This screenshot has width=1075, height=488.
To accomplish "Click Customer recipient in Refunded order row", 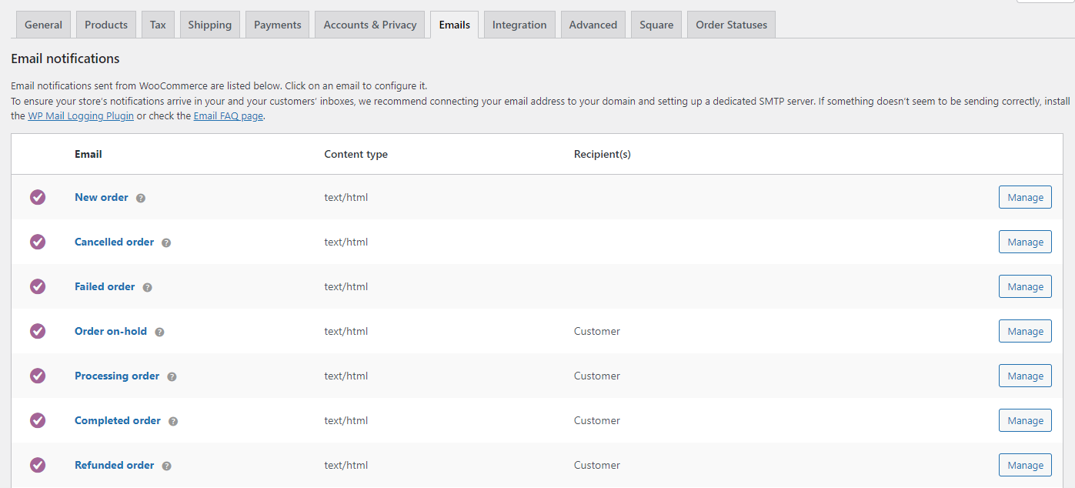I will (x=597, y=465).
